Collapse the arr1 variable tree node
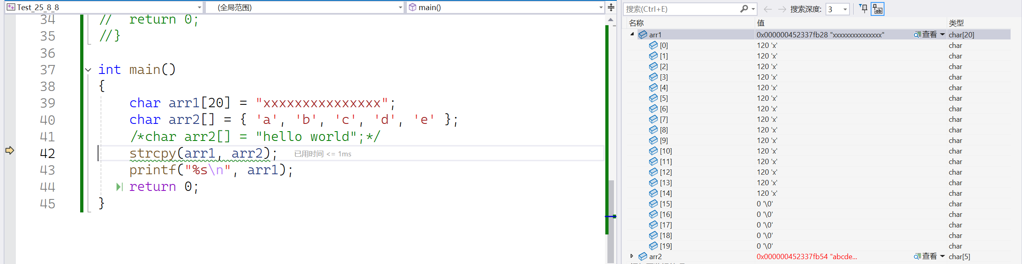The height and width of the screenshot is (264, 1022). [632, 35]
